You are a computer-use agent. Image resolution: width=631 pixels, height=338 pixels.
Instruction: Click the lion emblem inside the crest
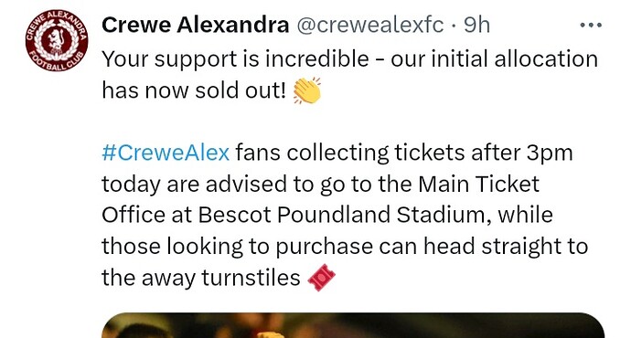(x=57, y=41)
